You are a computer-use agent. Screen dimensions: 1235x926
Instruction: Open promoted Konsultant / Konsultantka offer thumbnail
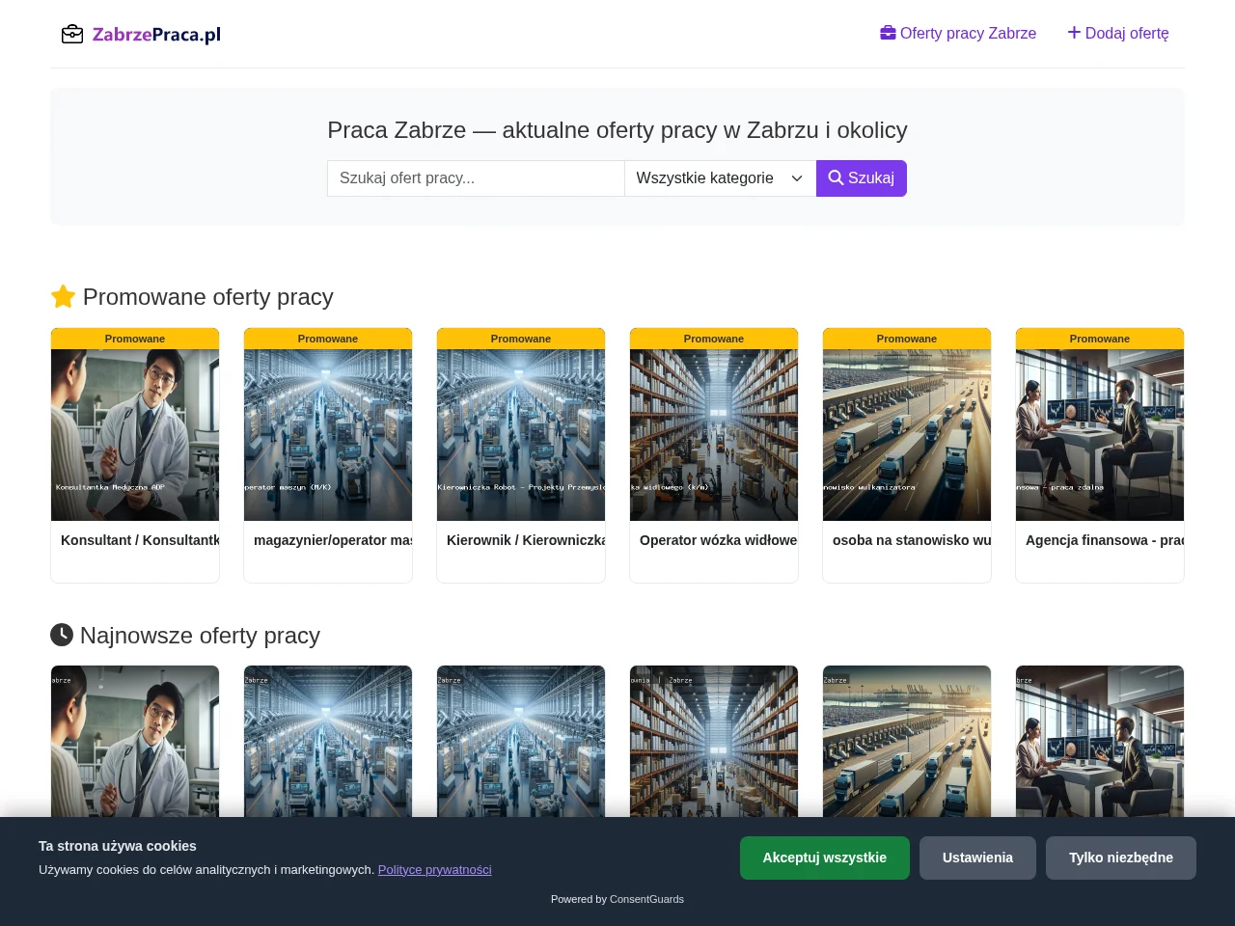click(x=135, y=435)
